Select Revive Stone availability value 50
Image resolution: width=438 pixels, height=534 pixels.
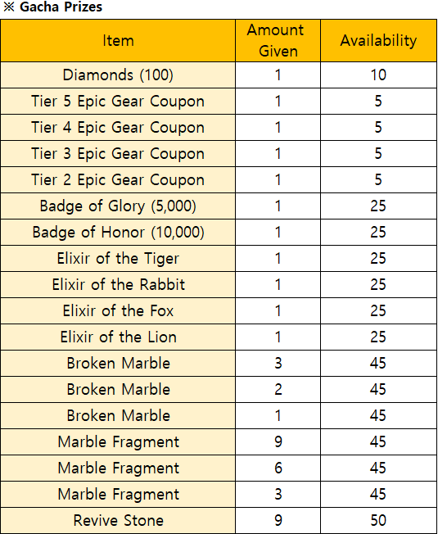(378, 520)
